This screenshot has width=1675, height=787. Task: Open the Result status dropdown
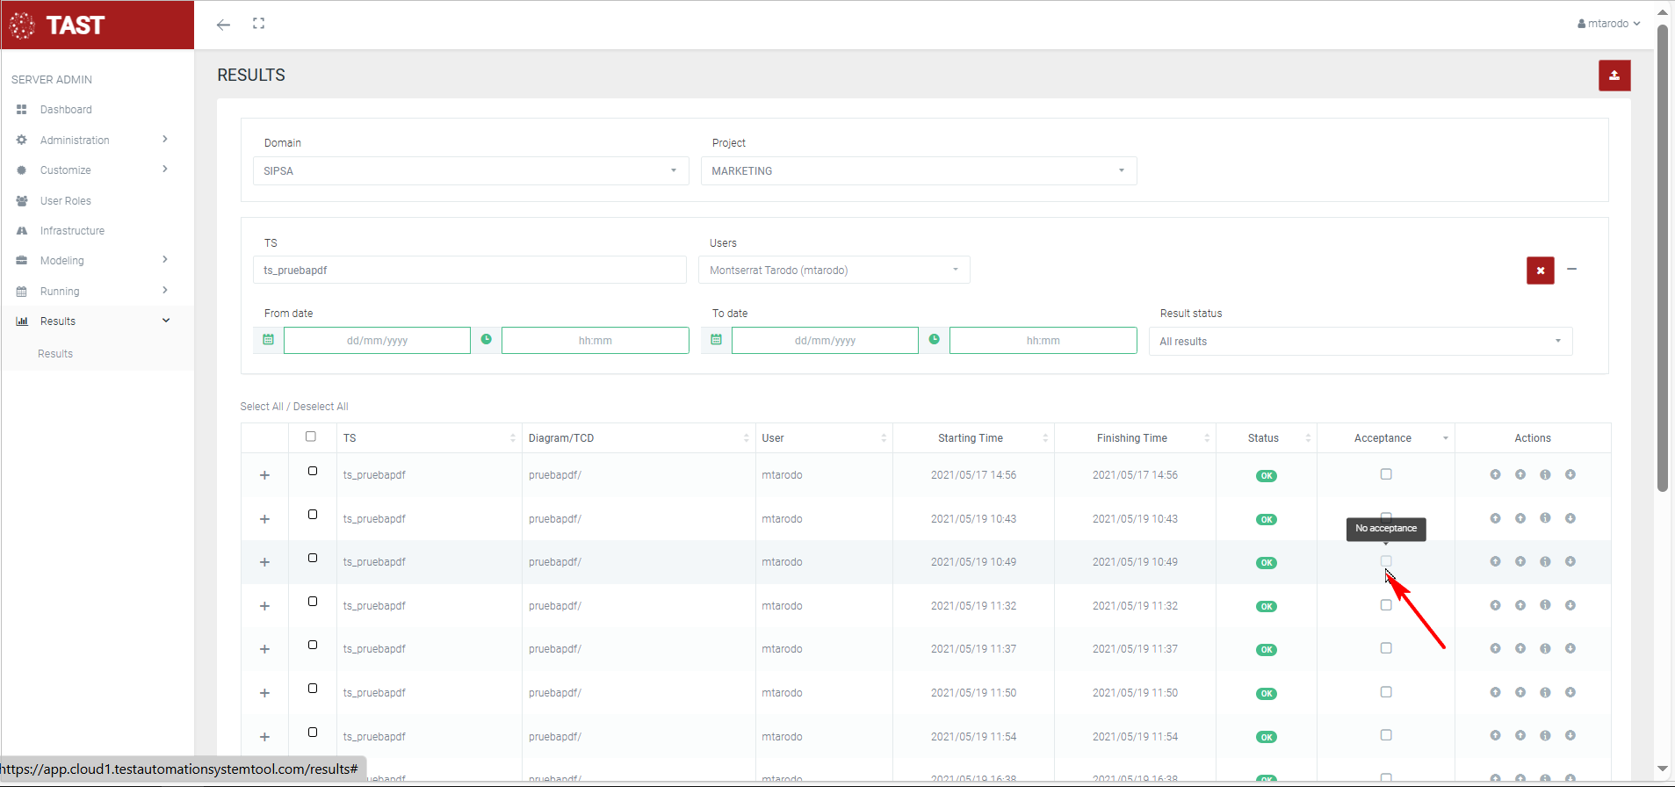[1360, 342]
